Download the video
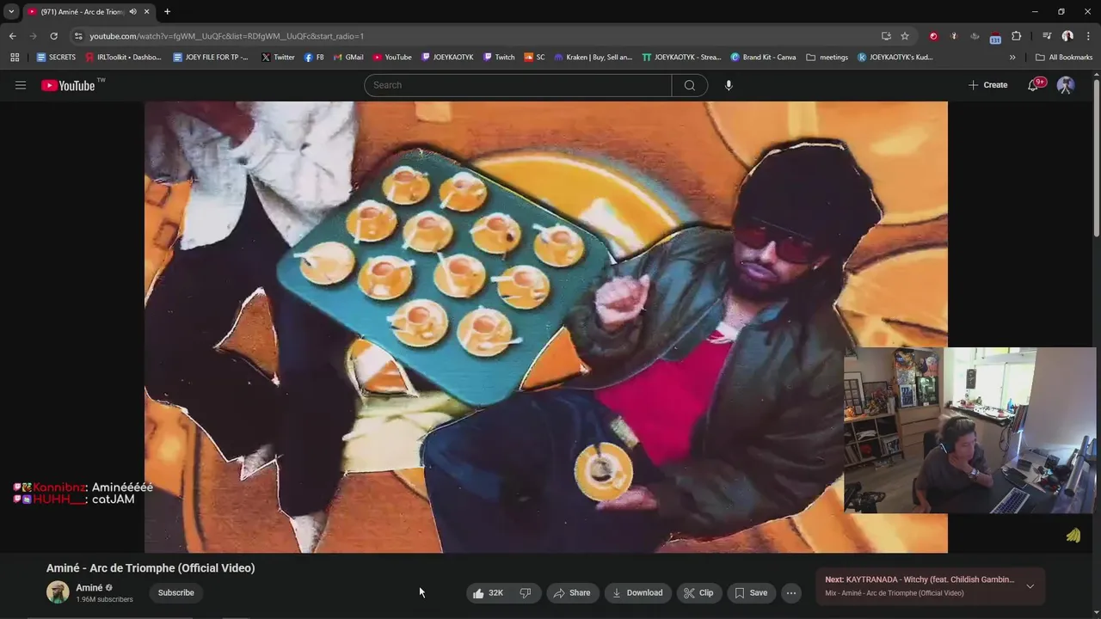 [637, 593]
